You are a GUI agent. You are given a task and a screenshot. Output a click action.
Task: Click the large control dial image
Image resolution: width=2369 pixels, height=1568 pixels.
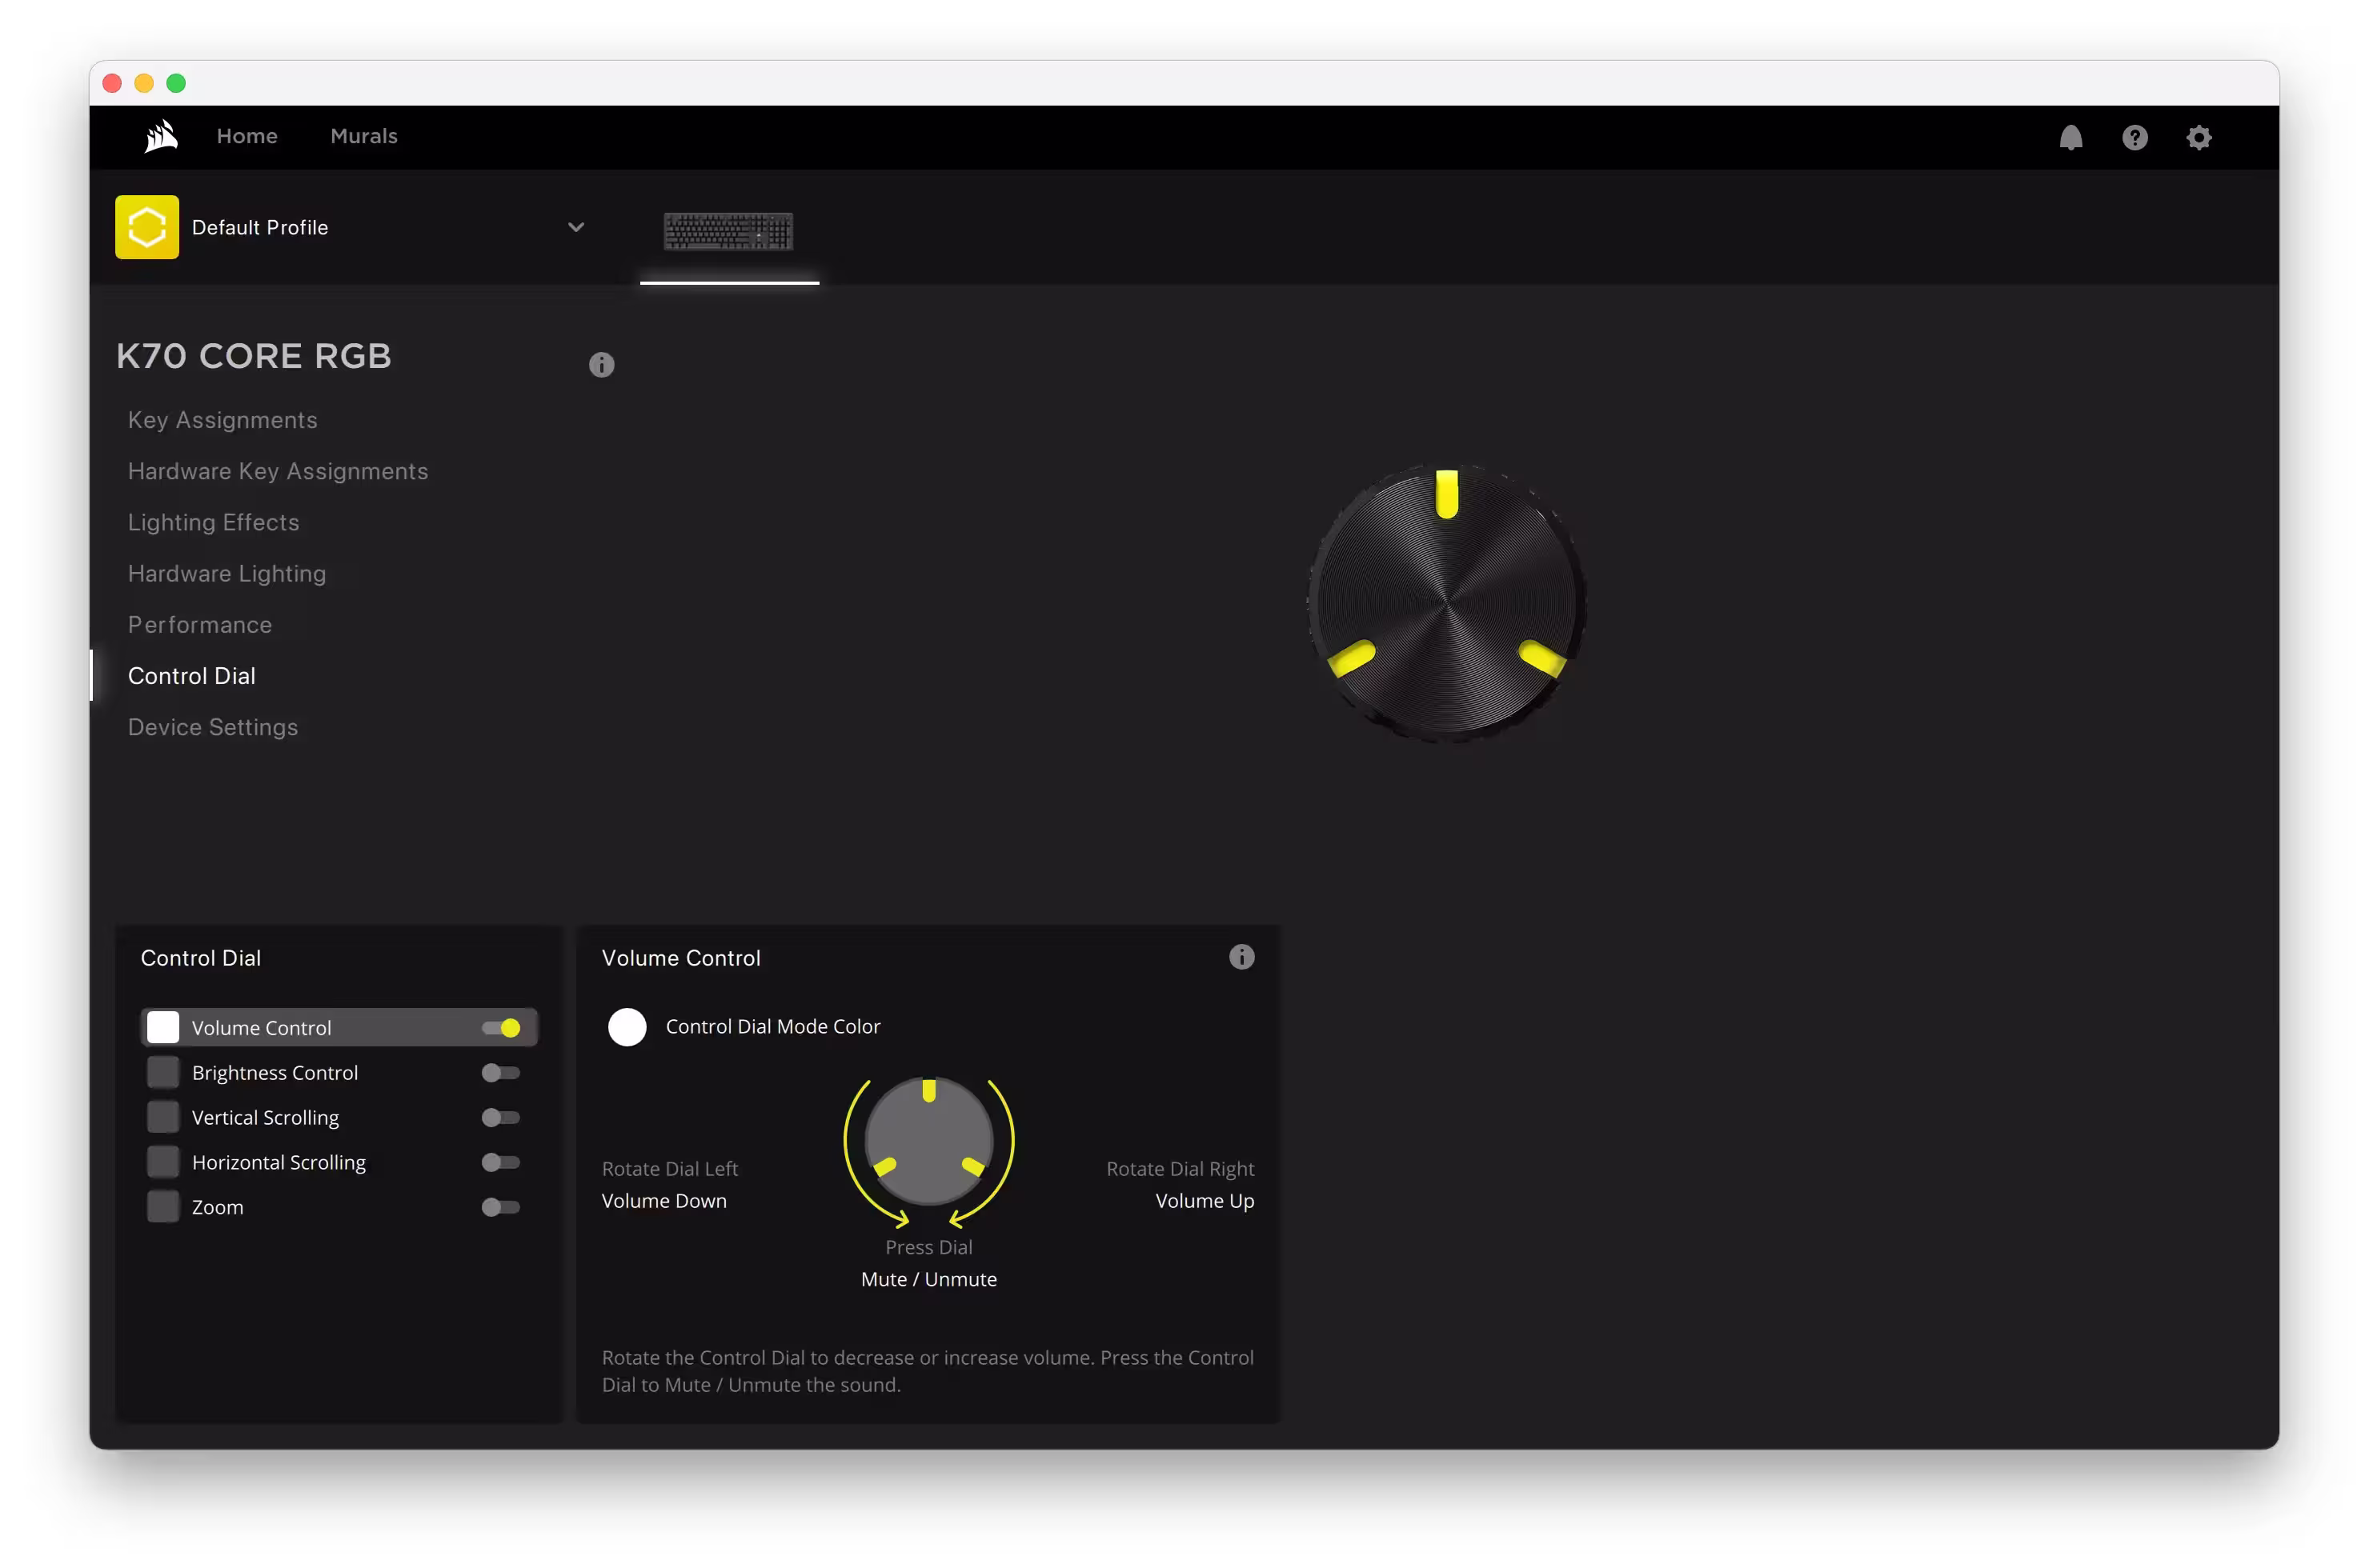click(x=1447, y=603)
